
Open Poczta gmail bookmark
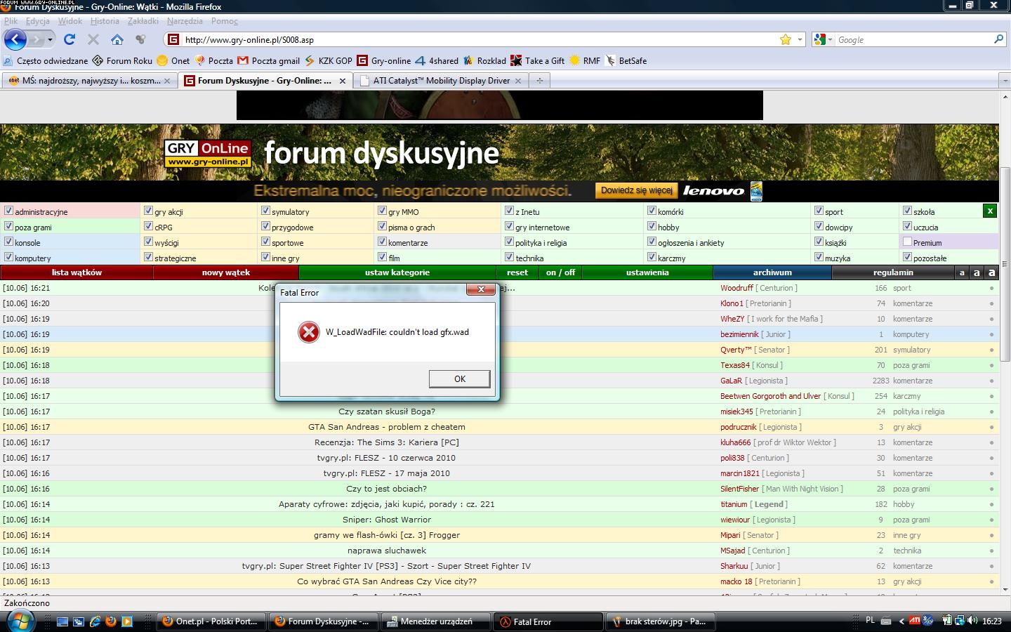tap(268, 60)
